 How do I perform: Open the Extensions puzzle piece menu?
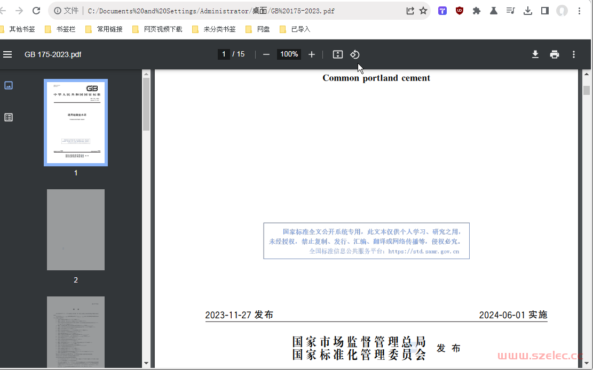[x=477, y=11]
